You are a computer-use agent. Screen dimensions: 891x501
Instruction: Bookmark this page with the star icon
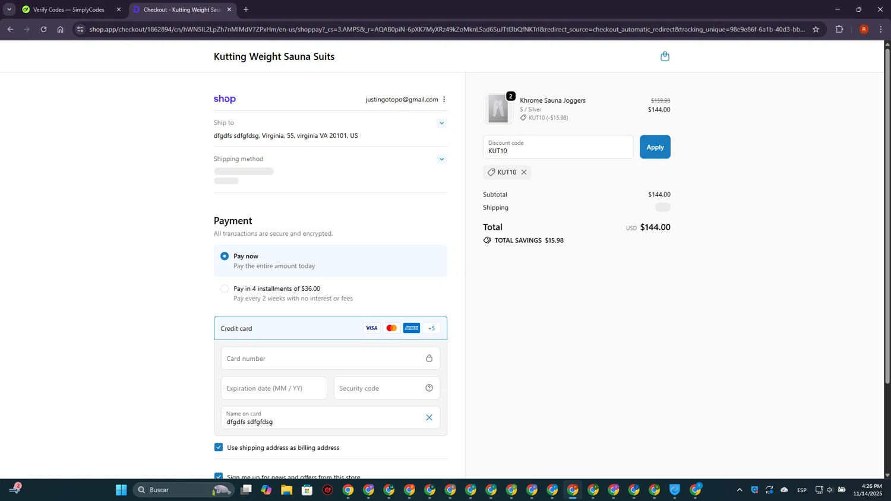click(816, 29)
